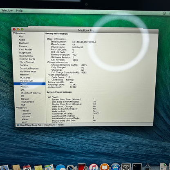Minimize the MacBook Pro window
This screenshot has height=170, width=170.
18,29
